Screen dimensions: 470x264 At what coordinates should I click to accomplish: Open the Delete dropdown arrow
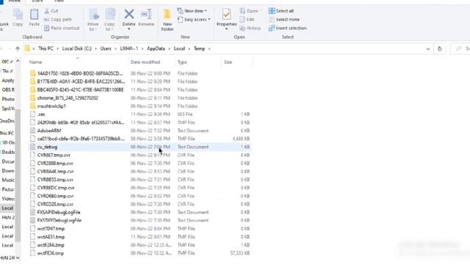pyautogui.click(x=129, y=29)
